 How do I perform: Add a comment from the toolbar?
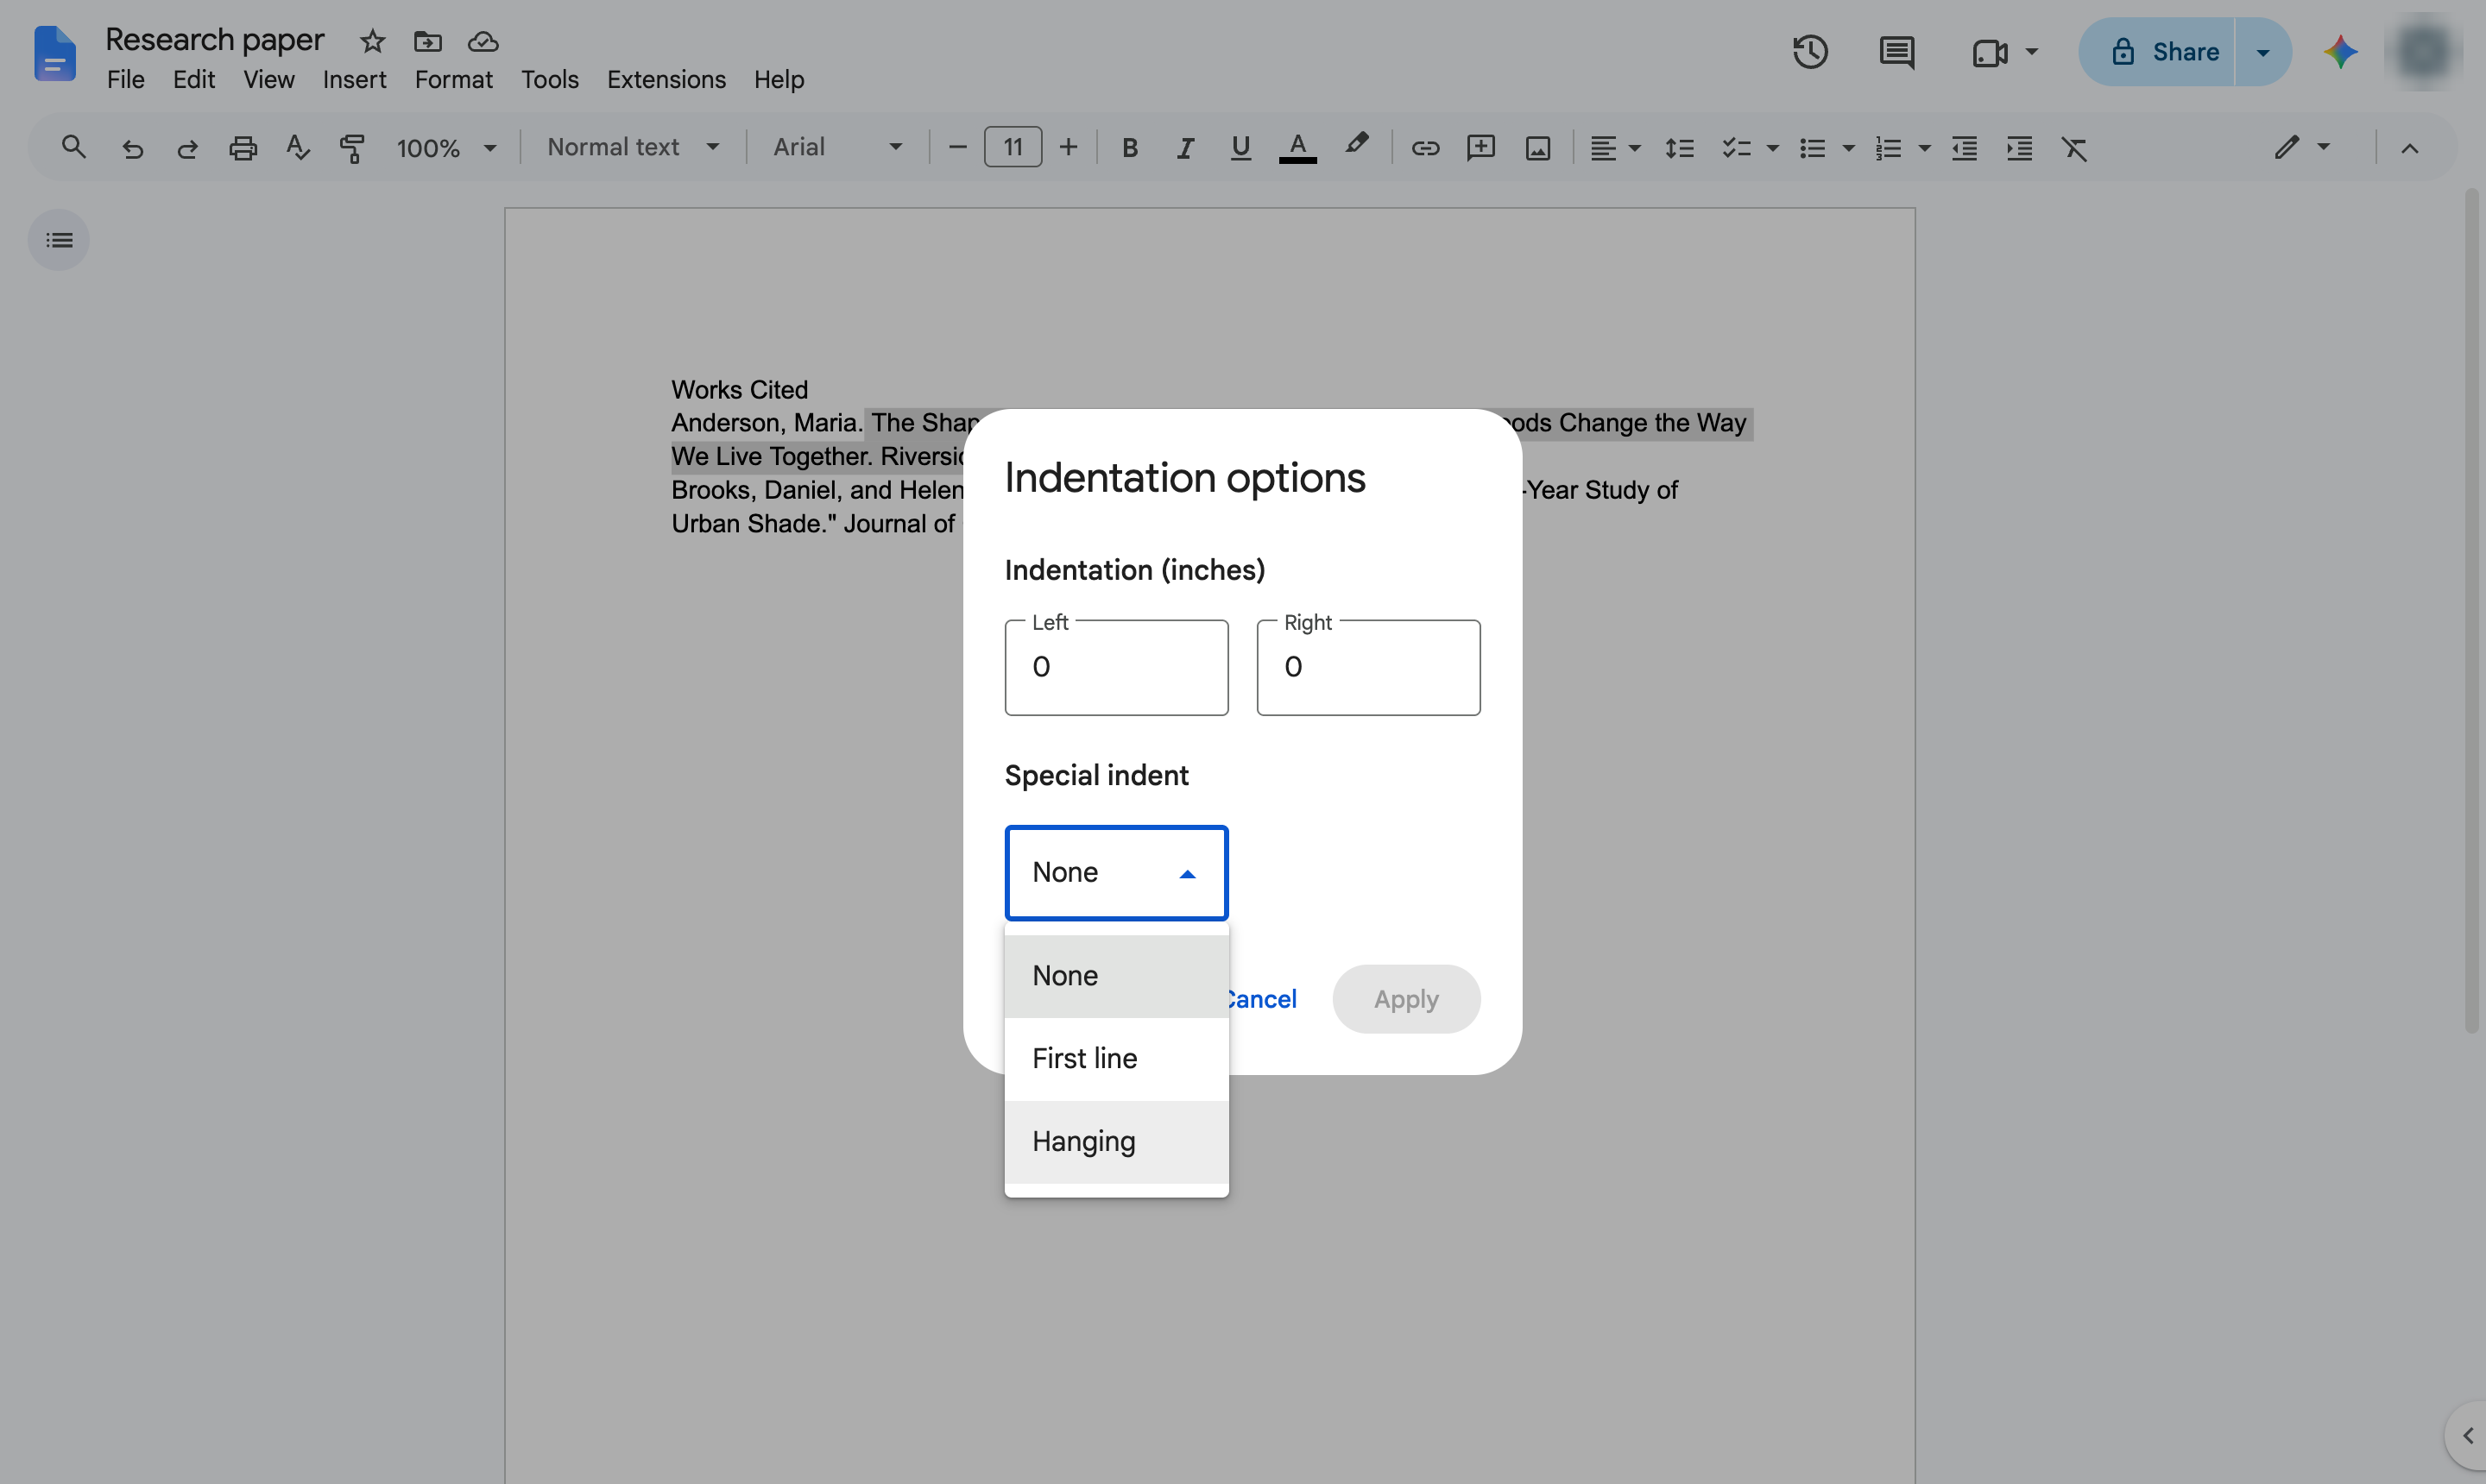pos(1480,148)
